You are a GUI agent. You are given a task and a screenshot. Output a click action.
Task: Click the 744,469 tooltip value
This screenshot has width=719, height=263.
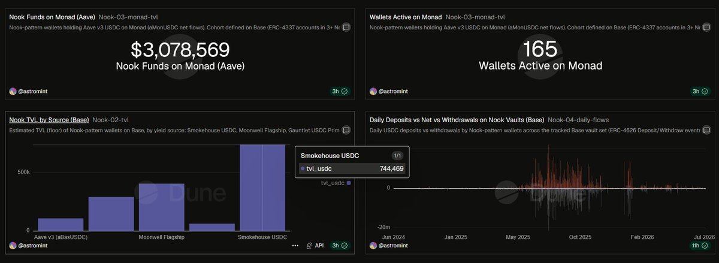coord(392,168)
